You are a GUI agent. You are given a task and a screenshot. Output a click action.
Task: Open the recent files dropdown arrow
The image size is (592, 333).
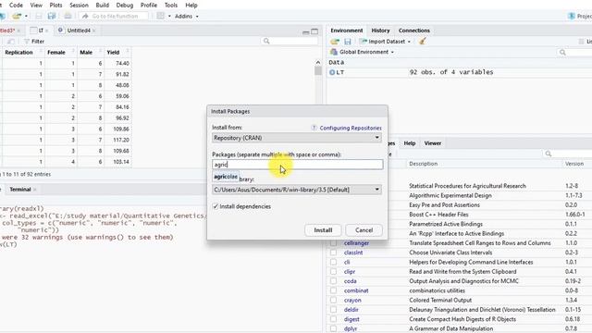point(26,17)
